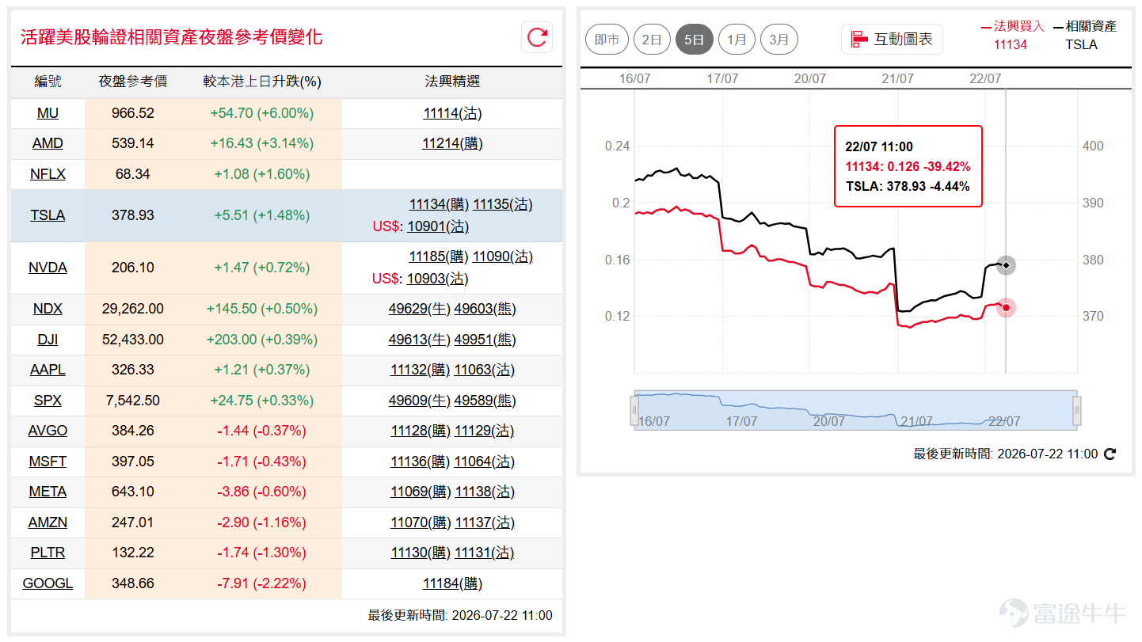The height and width of the screenshot is (642, 1142).
Task: Open warrant 11070(購) for AMZN
Action: 421,522
